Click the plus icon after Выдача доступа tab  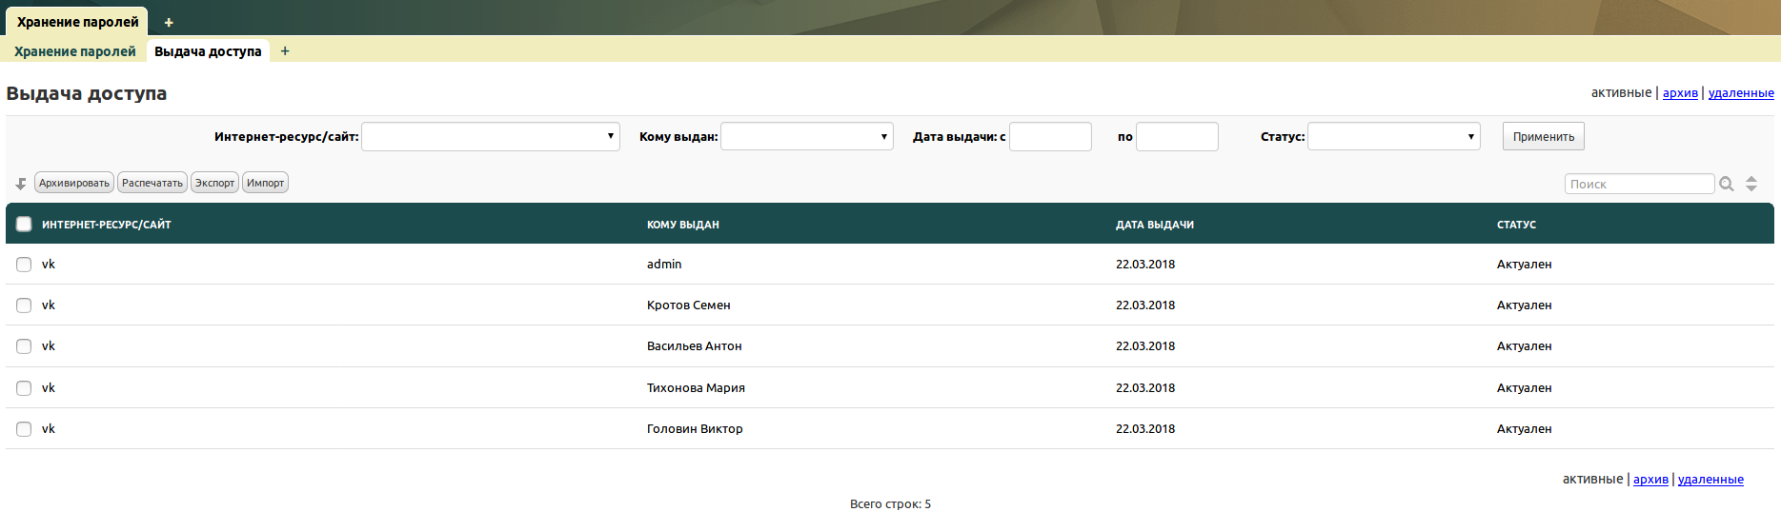(285, 51)
